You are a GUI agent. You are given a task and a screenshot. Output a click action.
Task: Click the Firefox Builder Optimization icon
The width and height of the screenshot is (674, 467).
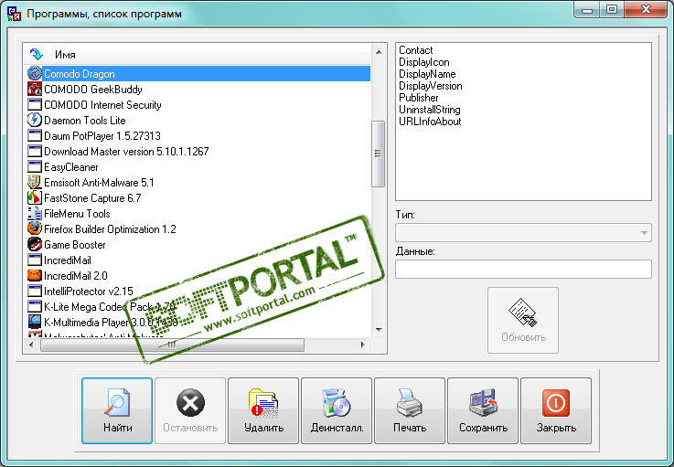(x=35, y=228)
